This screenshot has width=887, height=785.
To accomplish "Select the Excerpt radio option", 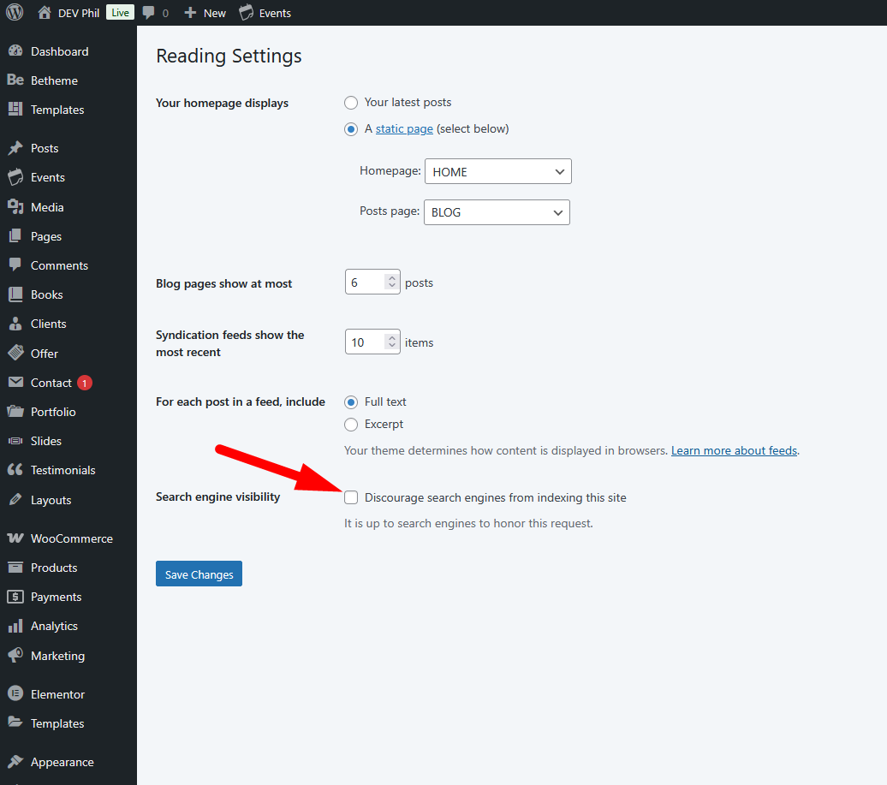I will pyautogui.click(x=351, y=425).
